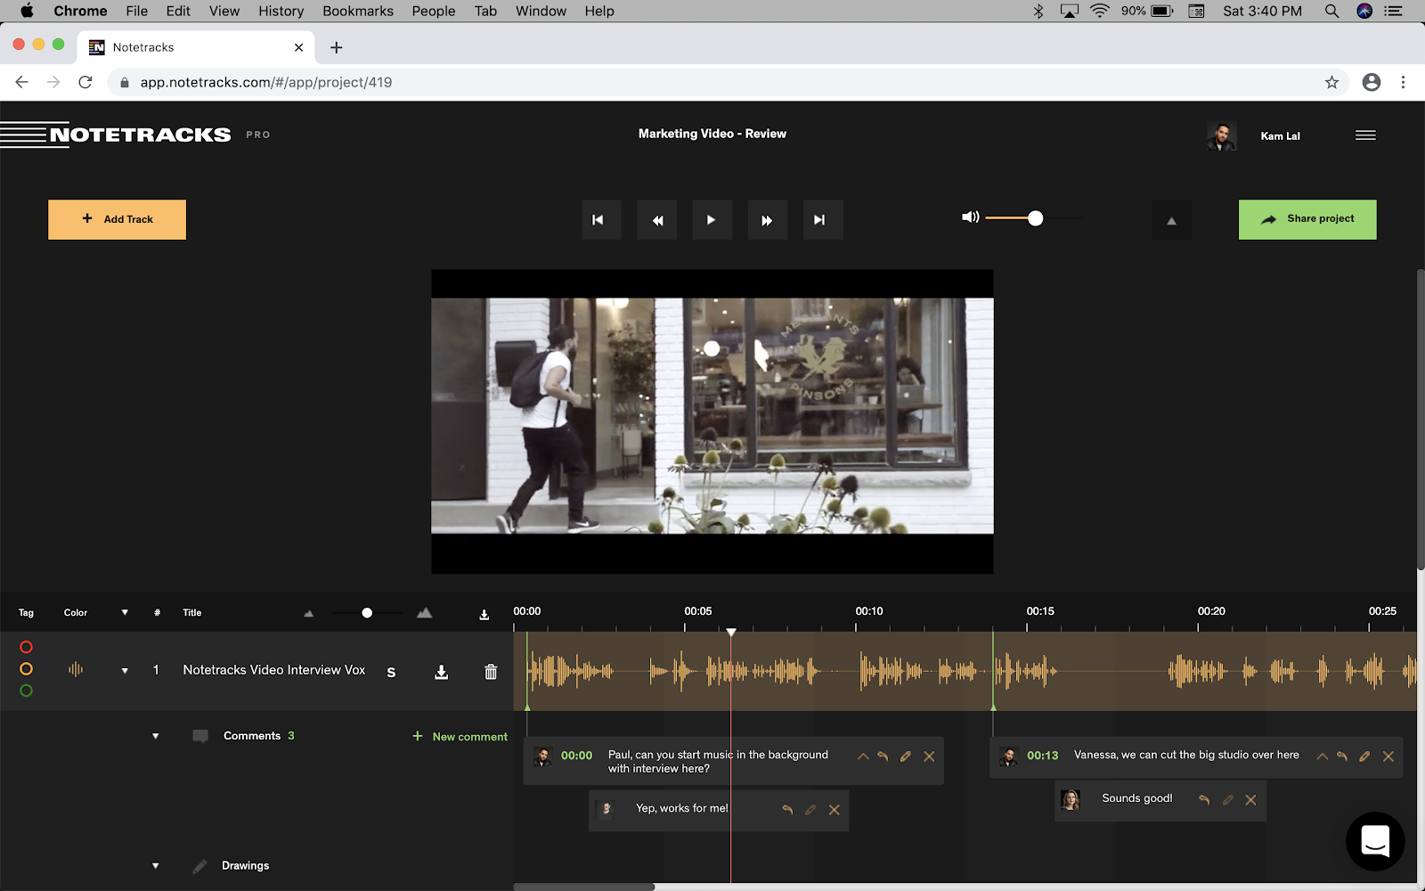Skip to start of the track
Viewport: 1425px width, 891px height.
(601, 220)
